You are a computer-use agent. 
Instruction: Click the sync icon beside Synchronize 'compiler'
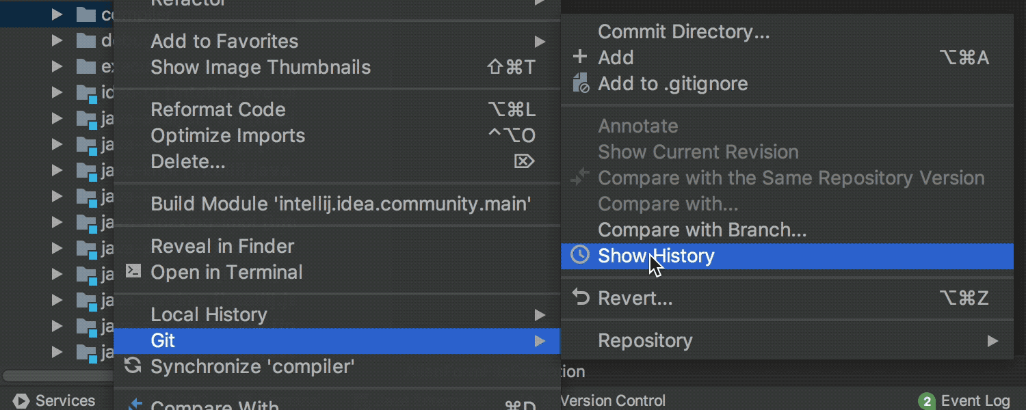(x=133, y=366)
